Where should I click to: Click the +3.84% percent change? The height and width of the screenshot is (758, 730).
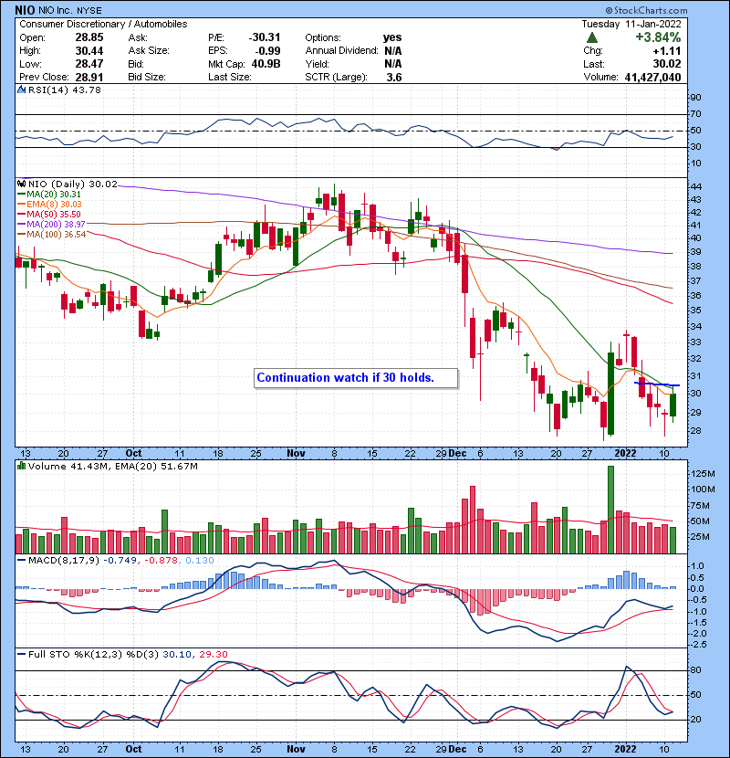click(x=658, y=37)
